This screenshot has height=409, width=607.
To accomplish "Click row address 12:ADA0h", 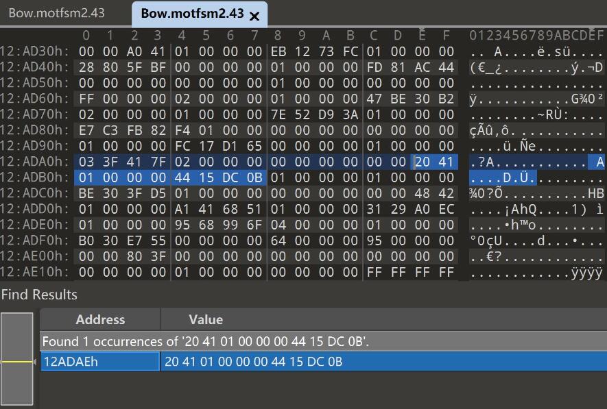I will click(x=35, y=162).
